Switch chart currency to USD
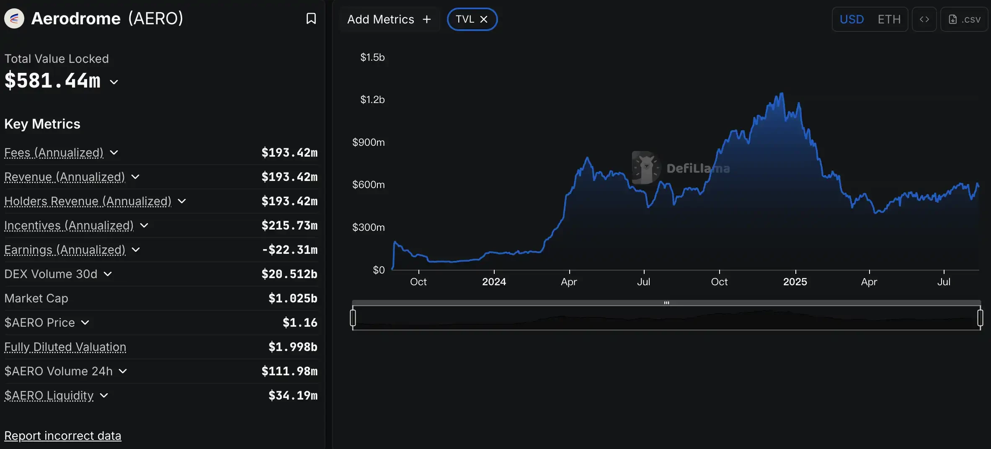Viewport: 991px width, 449px height. [852, 19]
